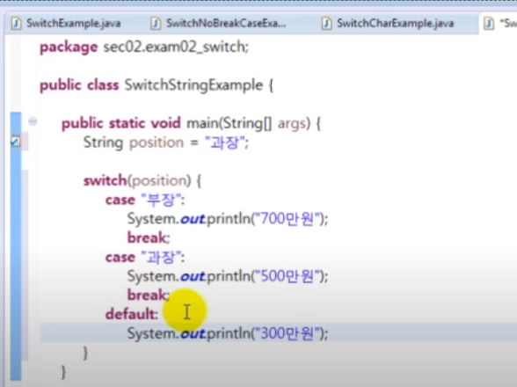Place cursor on main(String[] args)
This screenshot has width=517, height=387.
click(x=249, y=124)
